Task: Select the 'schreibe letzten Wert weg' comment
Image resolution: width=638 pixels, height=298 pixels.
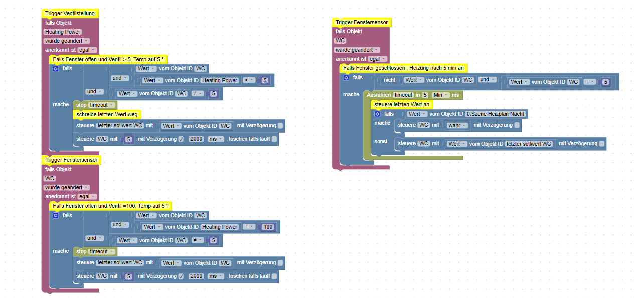Action: [107, 114]
